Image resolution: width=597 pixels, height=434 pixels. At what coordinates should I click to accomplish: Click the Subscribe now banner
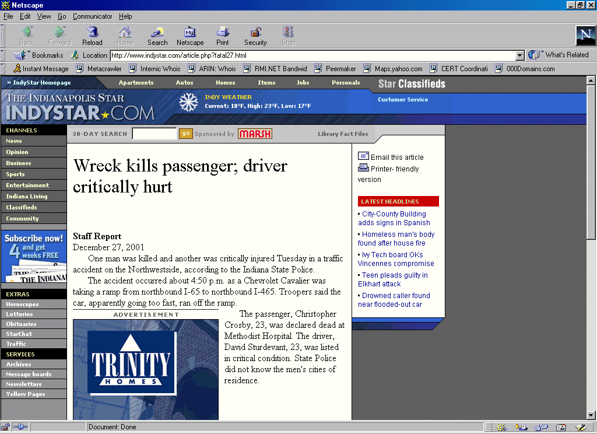point(33,257)
